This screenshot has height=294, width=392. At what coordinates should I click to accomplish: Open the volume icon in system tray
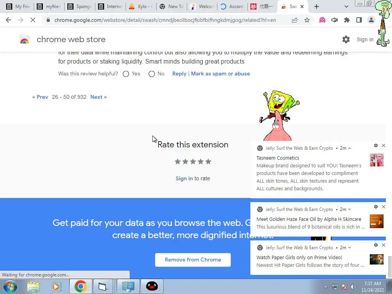click(353, 287)
